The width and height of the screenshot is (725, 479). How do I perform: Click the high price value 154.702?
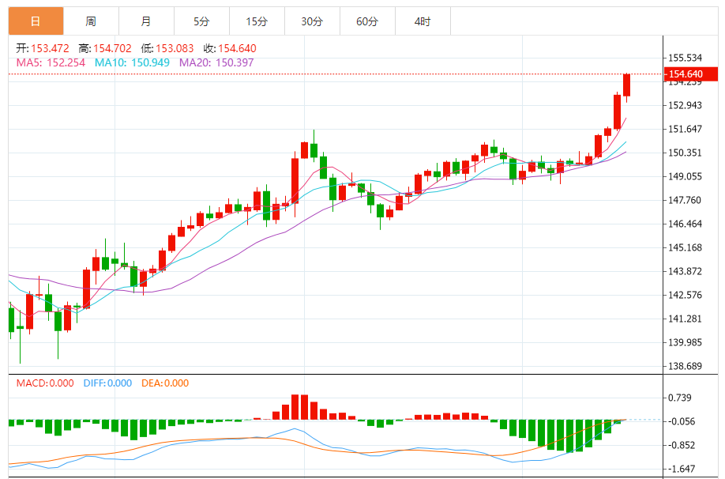tap(112, 48)
